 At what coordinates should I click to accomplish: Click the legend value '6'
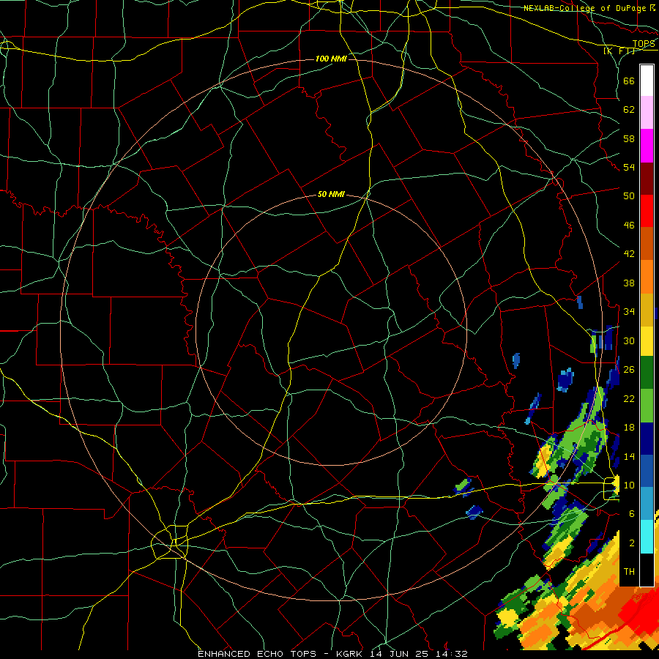point(632,514)
